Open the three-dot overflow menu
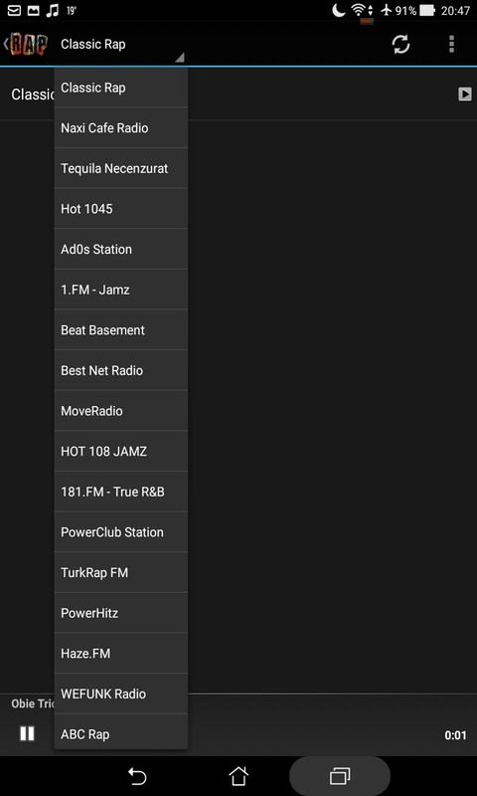The height and width of the screenshot is (796, 477). (x=451, y=44)
